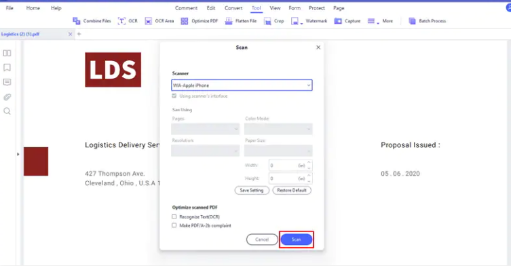The height and width of the screenshot is (266, 511).
Task: Switch to the Comment tab
Action: click(x=186, y=8)
